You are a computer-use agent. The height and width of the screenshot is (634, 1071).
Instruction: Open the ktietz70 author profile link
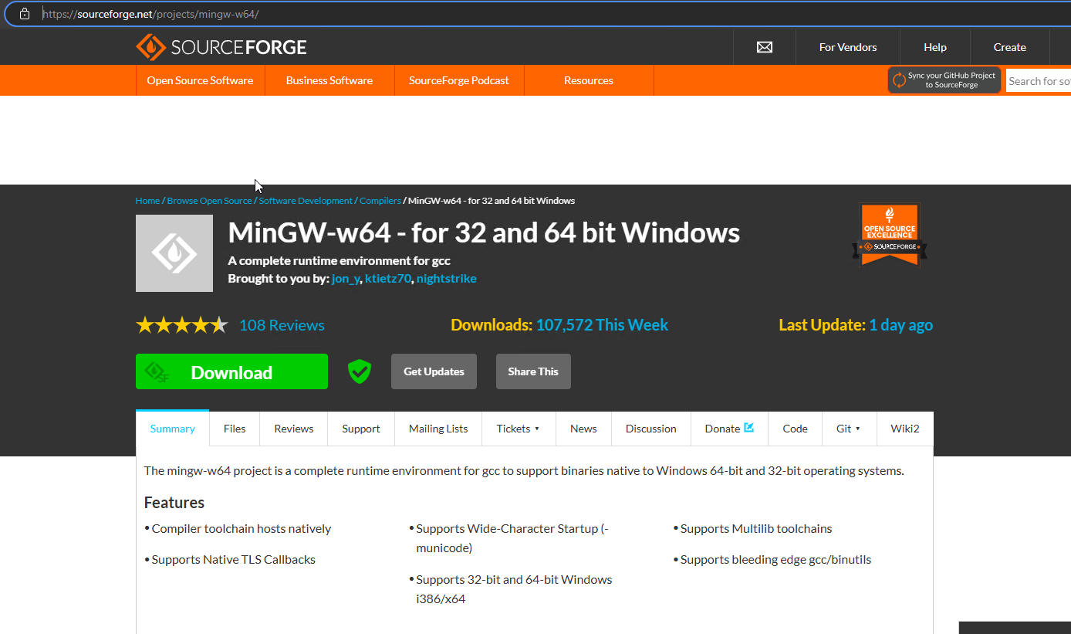pyautogui.click(x=388, y=279)
